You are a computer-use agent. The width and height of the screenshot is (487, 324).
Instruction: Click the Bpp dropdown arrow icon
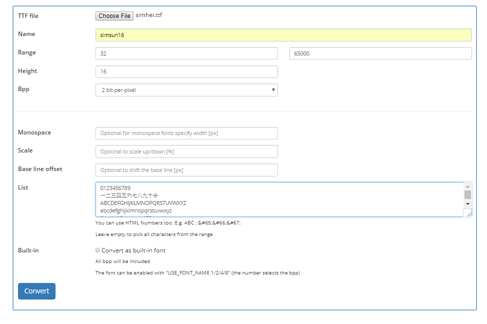click(273, 89)
